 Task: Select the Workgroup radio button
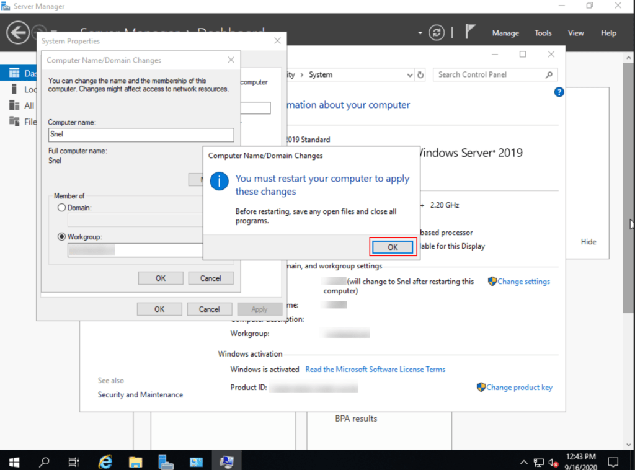[x=61, y=236]
